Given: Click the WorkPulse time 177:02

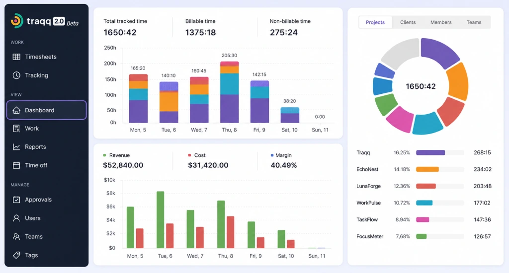Looking at the screenshot, I should (482, 203).
